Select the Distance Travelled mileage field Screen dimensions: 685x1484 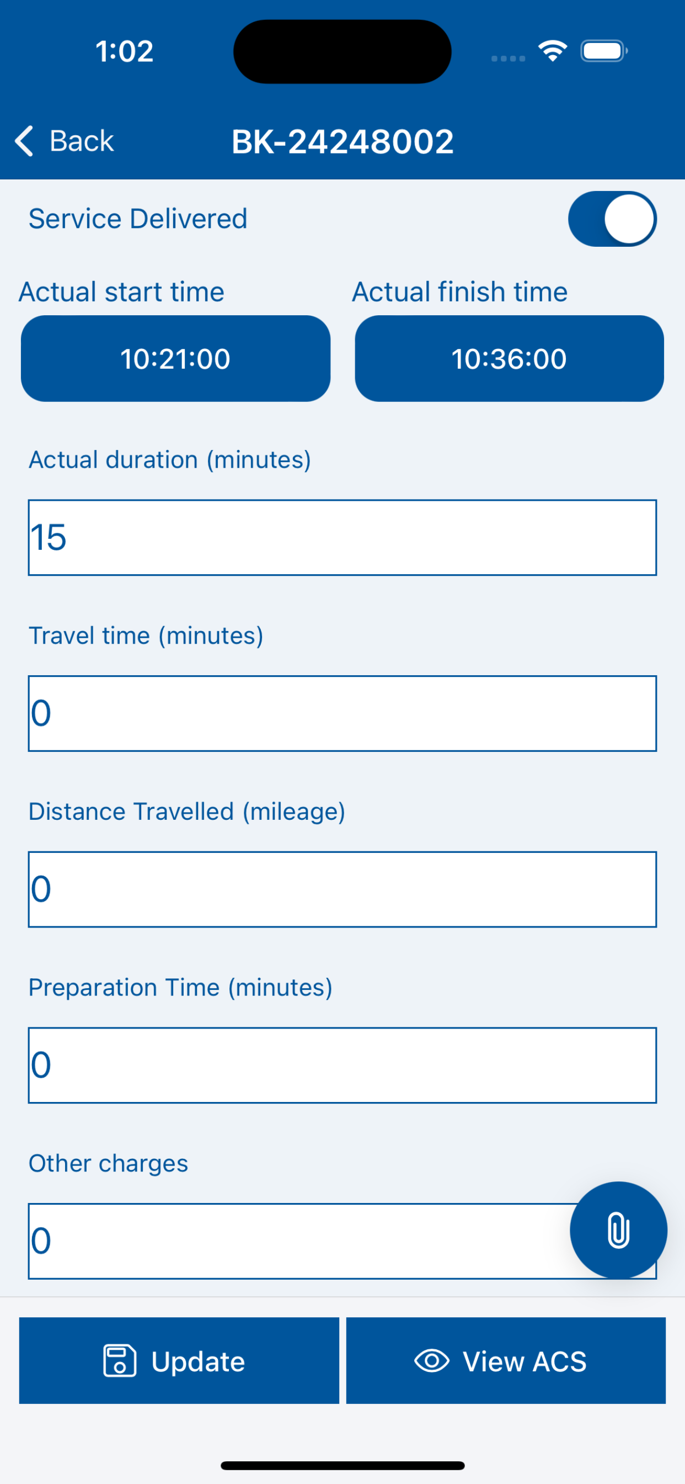(342, 889)
